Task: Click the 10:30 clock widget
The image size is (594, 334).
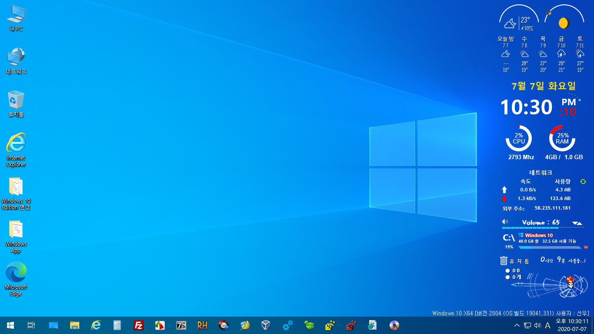Action: [x=526, y=107]
